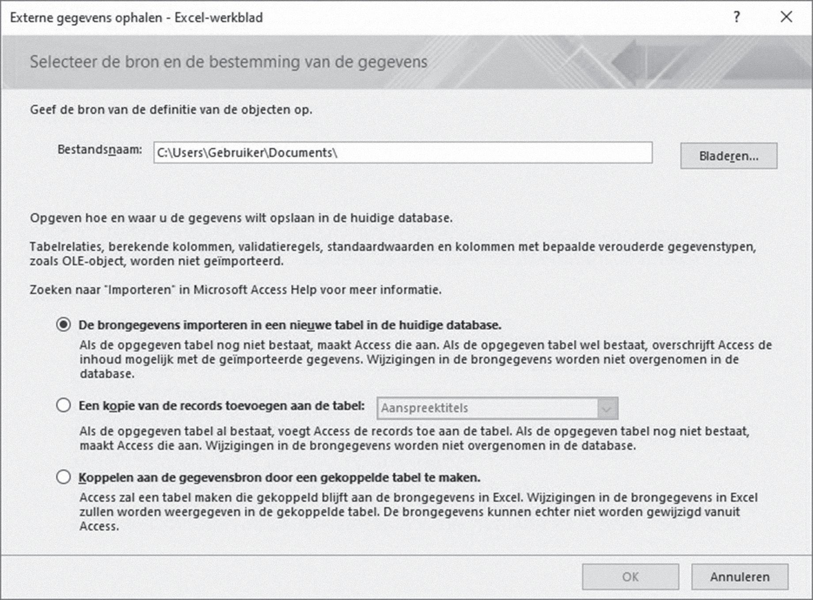The height and width of the screenshot is (600, 813).
Task: Click the 'De brongegevens importeren' option label
Action: [x=290, y=325]
